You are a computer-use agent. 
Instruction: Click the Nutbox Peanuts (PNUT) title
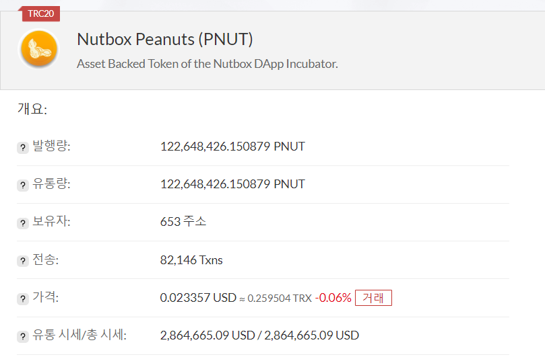pyautogui.click(x=165, y=39)
